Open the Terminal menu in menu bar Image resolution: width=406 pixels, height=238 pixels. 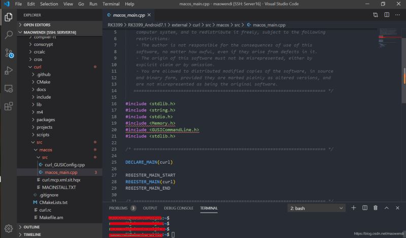[x=111, y=4]
